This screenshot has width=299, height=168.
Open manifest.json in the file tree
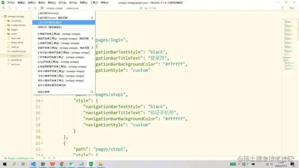point(18,51)
